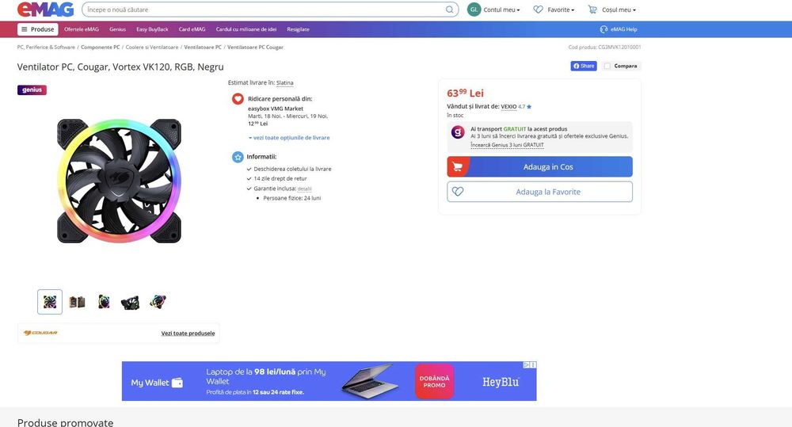Open the Contul meu dropdown
Image resolution: width=792 pixels, height=427 pixels.
coord(501,10)
